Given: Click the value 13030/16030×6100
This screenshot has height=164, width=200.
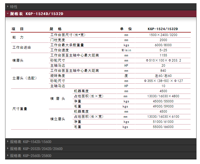Looking at the screenshot, I should tap(163, 117).
